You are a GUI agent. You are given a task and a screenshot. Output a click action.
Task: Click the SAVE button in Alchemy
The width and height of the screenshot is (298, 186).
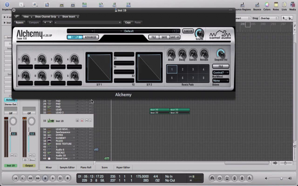pos(164,37)
